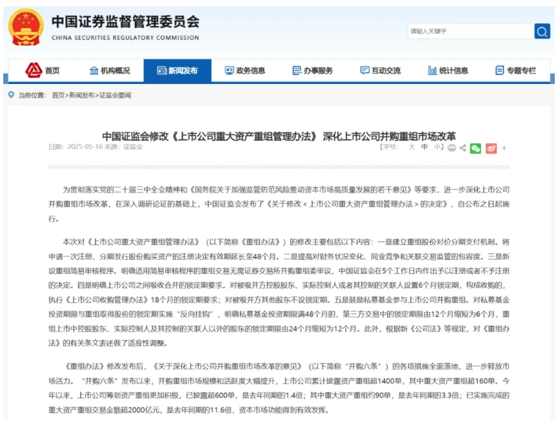Focus the 请输入关键字 search field
Image resolution: width=560 pixels, height=430 pixels.
471,31
